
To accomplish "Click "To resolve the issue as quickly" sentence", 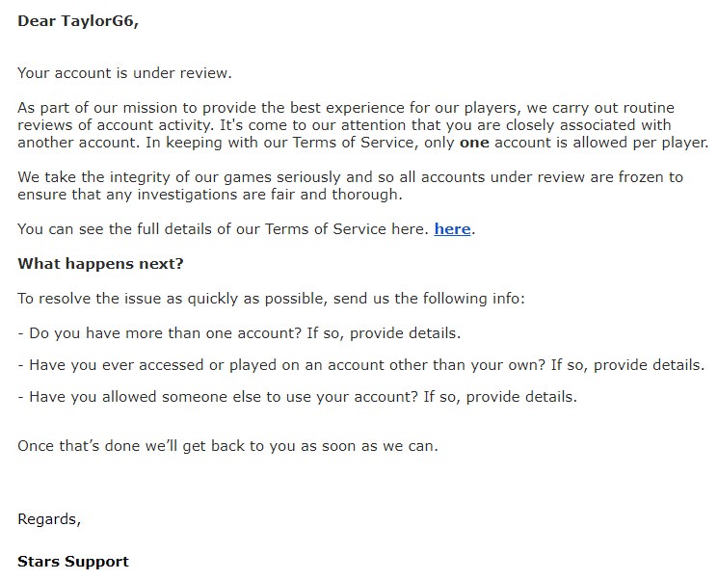I will pos(271,299).
